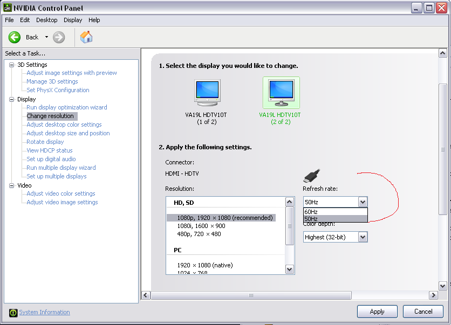Open Manage 3D settings

coord(52,81)
